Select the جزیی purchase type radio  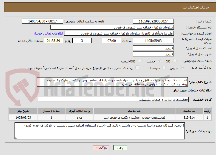pyautogui.click(x=182, y=68)
